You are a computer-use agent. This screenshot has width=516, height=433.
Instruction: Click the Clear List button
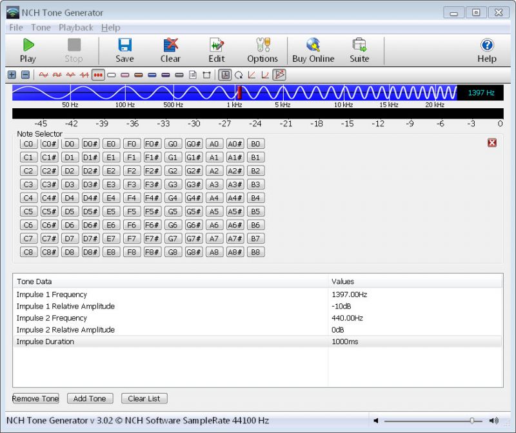pyautogui.click(x=144, y=398)
